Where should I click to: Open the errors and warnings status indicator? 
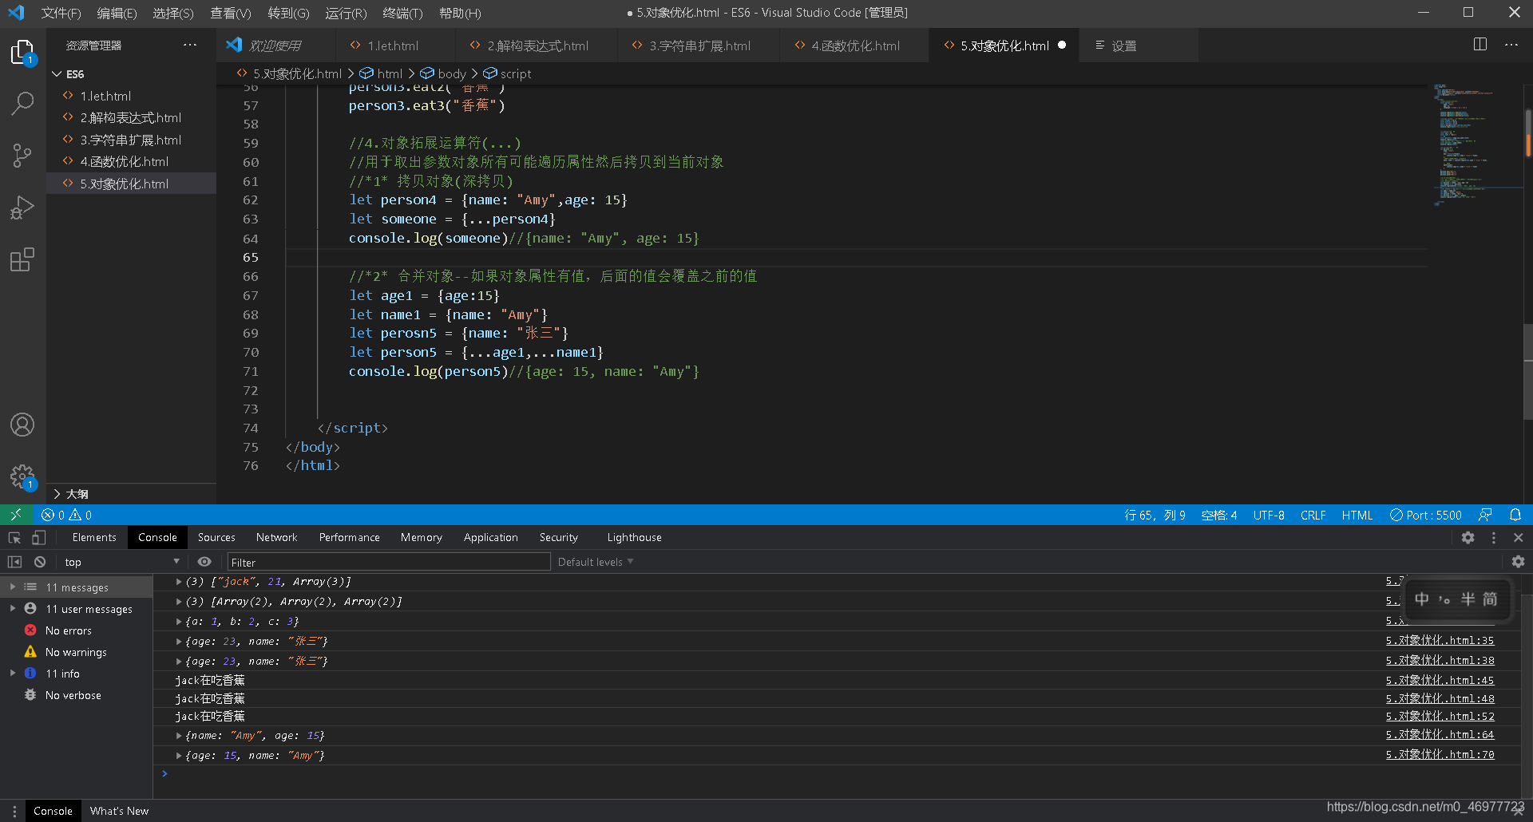coord(67,515)
